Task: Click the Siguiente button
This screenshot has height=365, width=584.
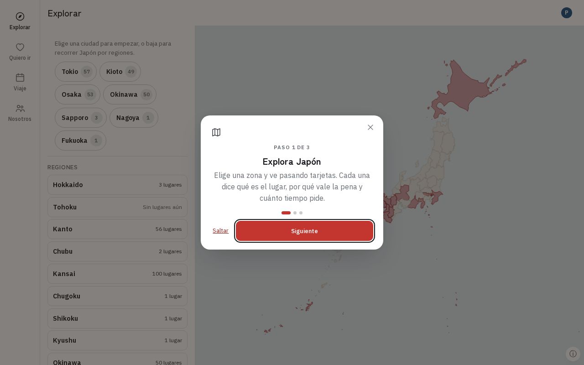Action: [x=305, y=231]
